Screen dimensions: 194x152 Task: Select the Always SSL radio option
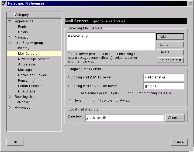click(117, 100)
